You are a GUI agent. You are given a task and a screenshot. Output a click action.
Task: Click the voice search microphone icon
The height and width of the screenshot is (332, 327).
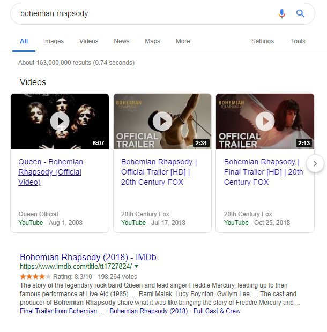click(x=281, y=14)
